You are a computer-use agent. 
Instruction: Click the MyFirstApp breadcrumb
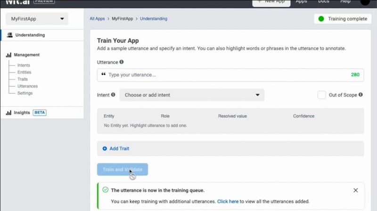pos(122,19)
